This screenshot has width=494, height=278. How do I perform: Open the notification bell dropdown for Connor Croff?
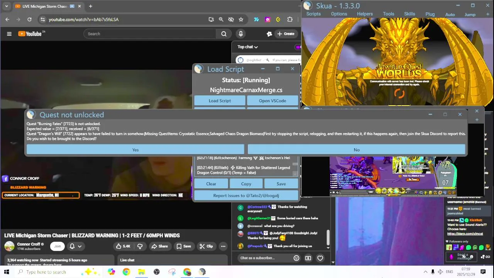click(x=76, y=246)
